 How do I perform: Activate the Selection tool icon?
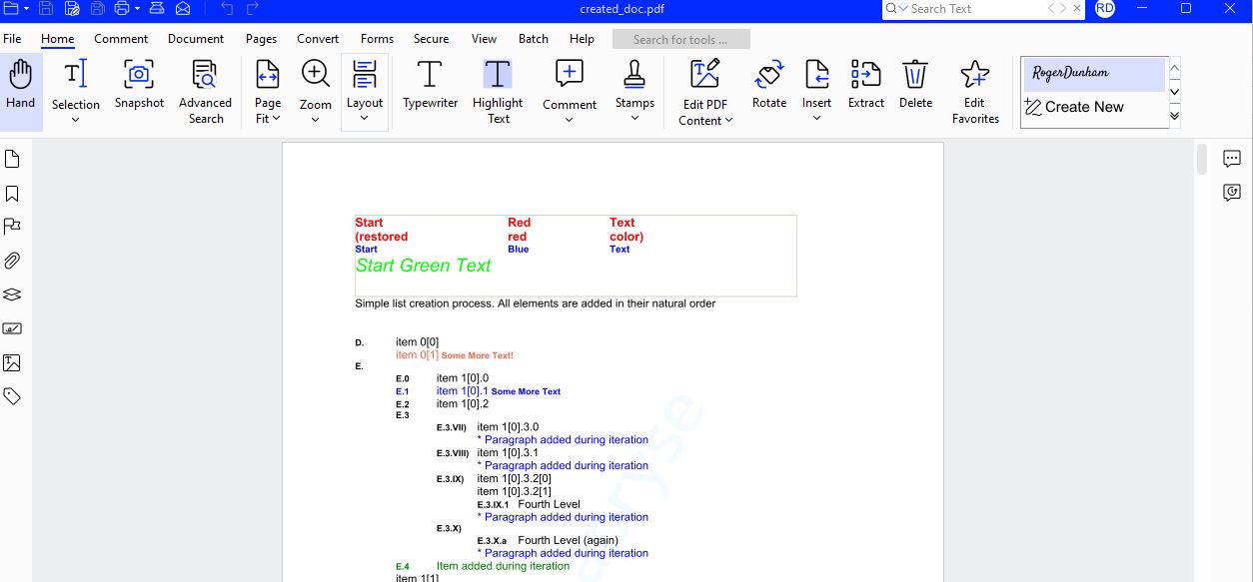click(x=76, y=75)
